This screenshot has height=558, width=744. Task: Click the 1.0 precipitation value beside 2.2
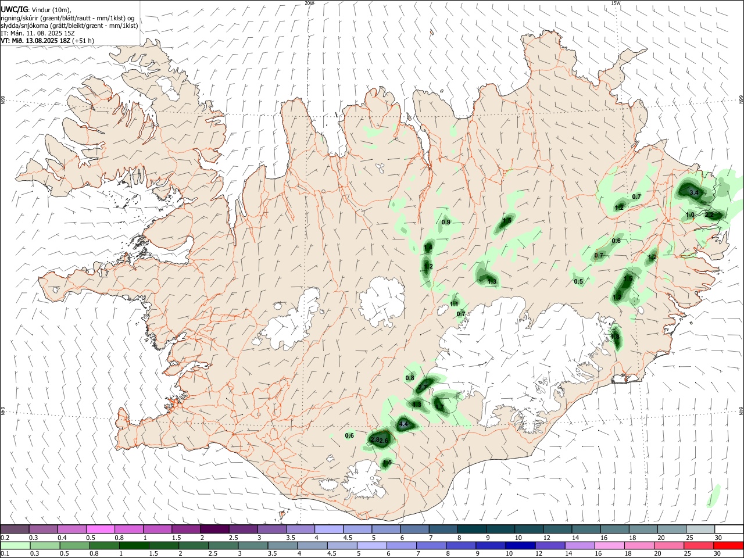click(690, 215)
